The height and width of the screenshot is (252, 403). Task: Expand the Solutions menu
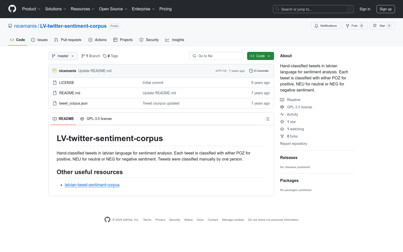55,9
